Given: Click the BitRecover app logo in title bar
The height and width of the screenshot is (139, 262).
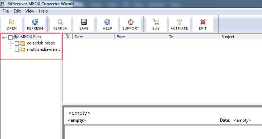Looking at the screenshot, I should pyautogui.click(x=3, y=3).
